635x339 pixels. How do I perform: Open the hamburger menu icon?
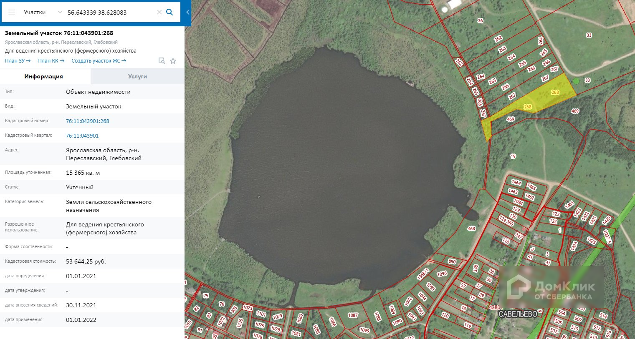coord(12,13)
